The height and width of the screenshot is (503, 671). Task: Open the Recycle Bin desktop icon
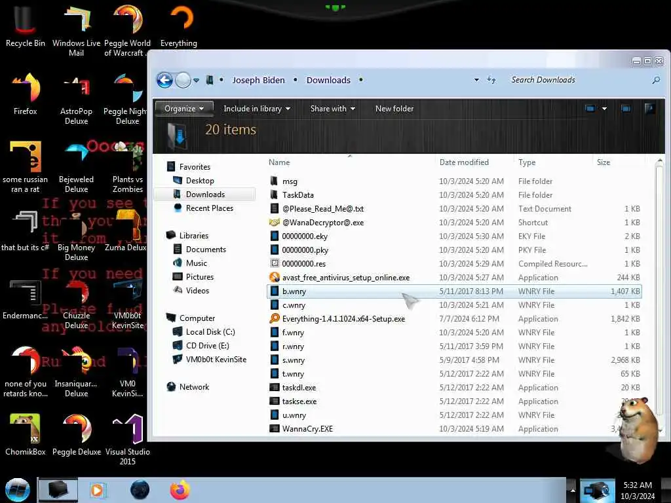pos(26,26)
